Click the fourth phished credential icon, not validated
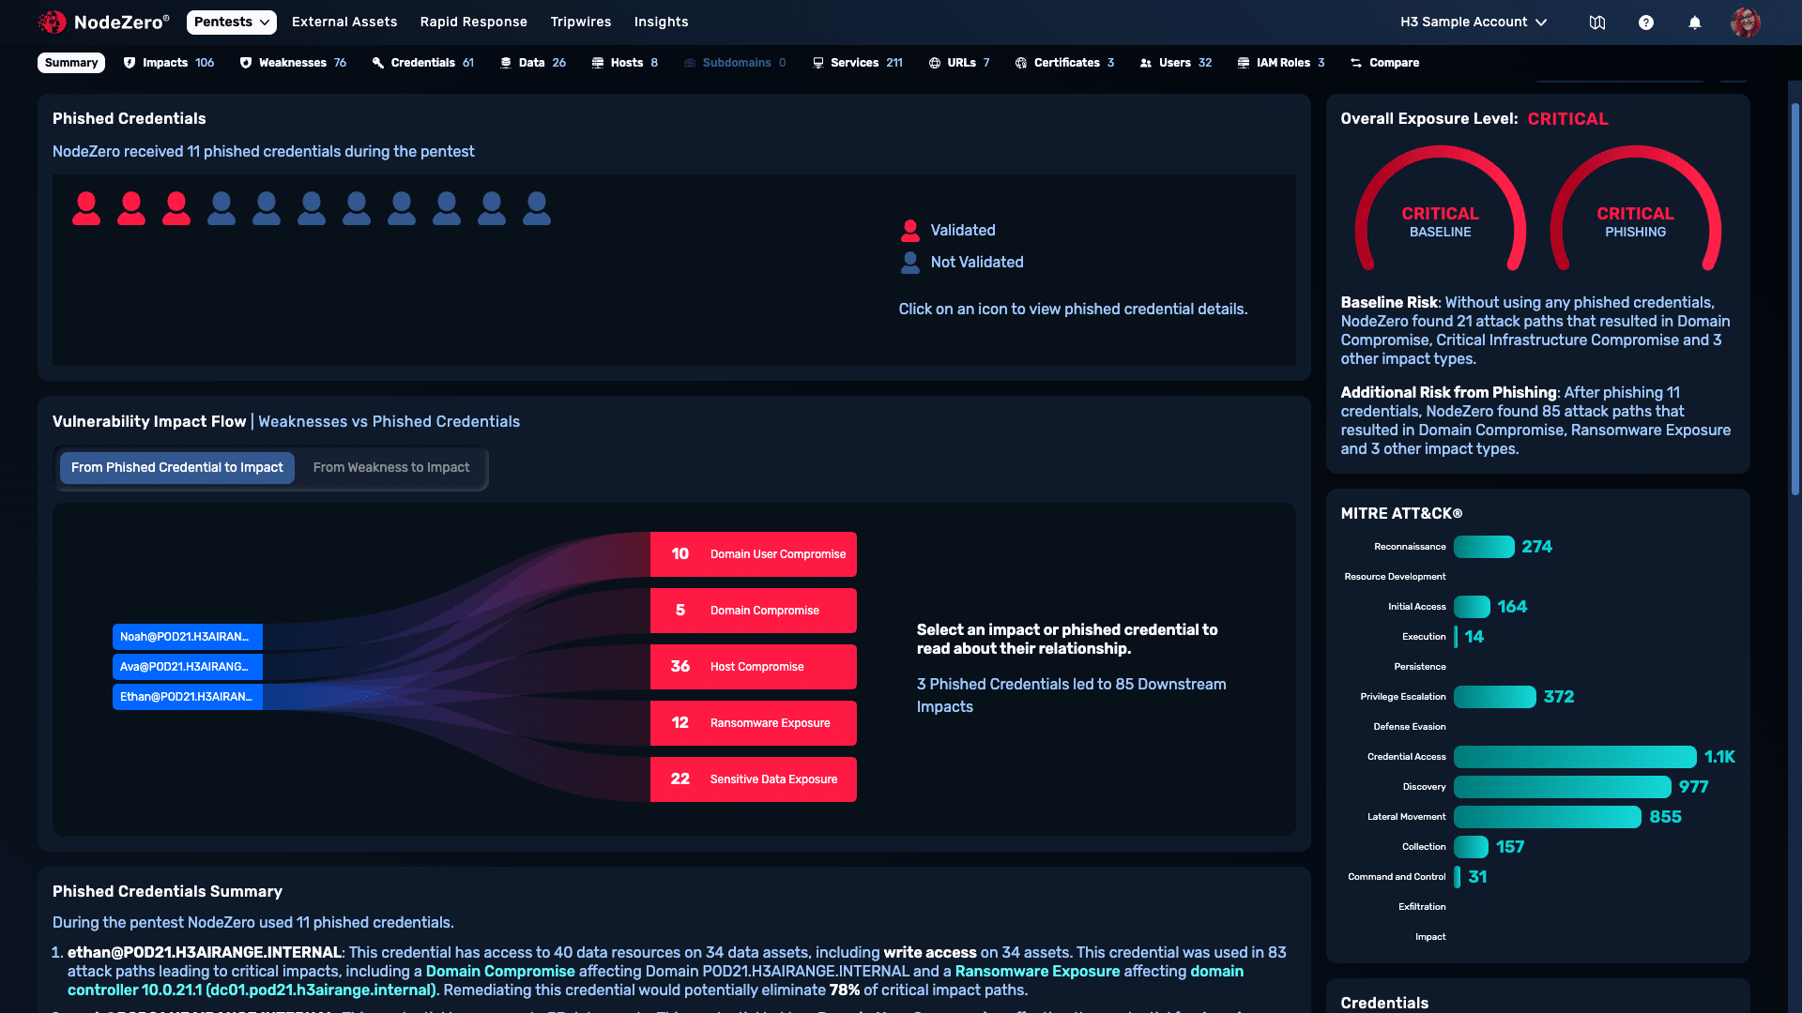 point(221,208)
